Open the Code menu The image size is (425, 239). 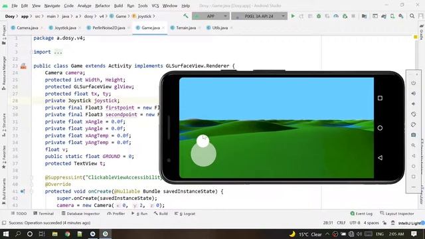(68, 6)
